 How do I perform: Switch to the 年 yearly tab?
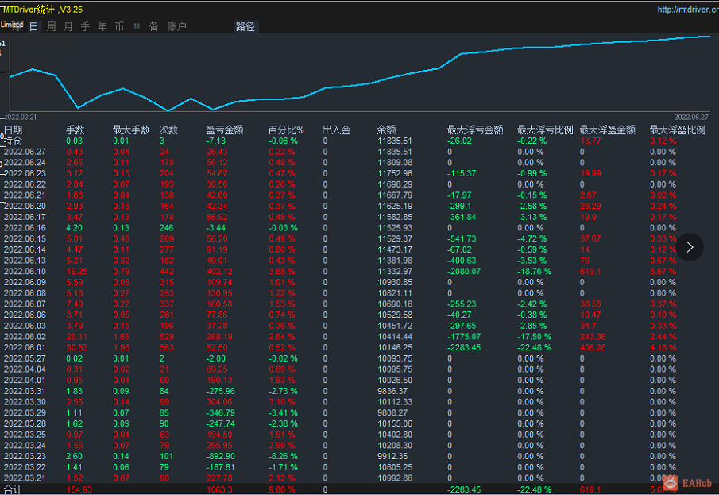[x=102, y=26]
